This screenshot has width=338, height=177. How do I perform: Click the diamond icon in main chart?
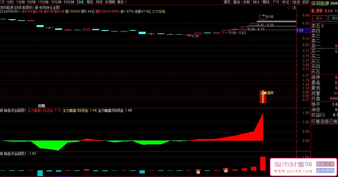(289, 7)
